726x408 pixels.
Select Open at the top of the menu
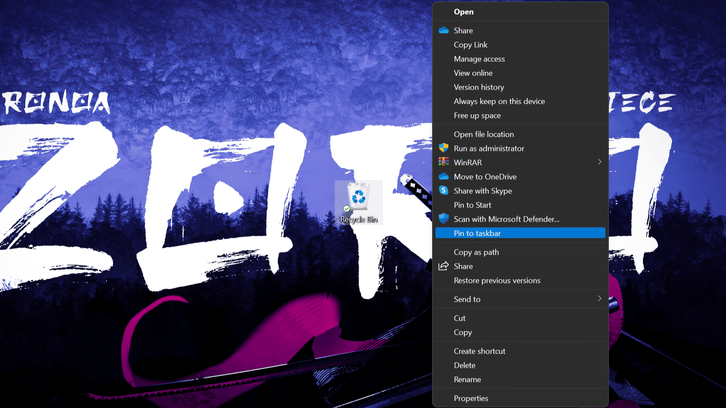click(463, 12)
